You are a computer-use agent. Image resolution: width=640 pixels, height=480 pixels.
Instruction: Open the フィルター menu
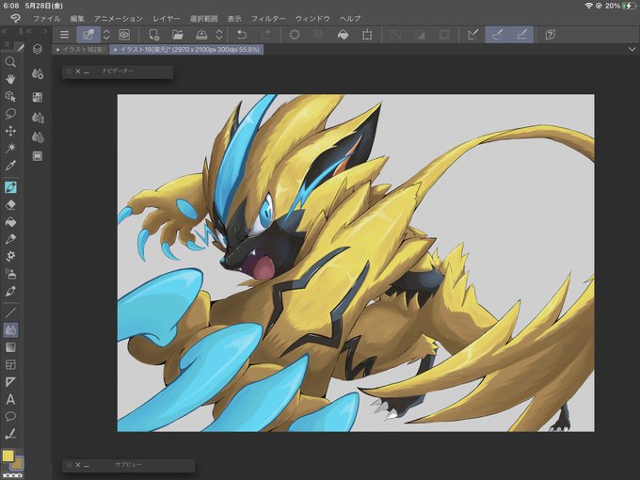268,19
